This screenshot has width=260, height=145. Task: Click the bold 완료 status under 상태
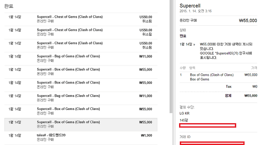point(183,36)
